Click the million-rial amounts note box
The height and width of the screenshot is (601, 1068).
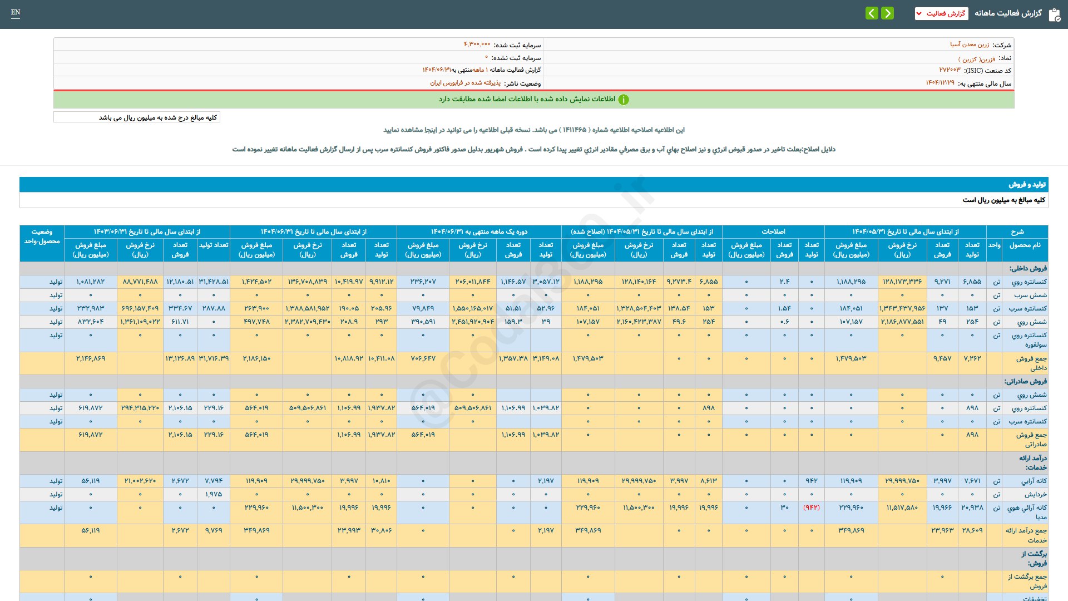[x=137, y=117]
